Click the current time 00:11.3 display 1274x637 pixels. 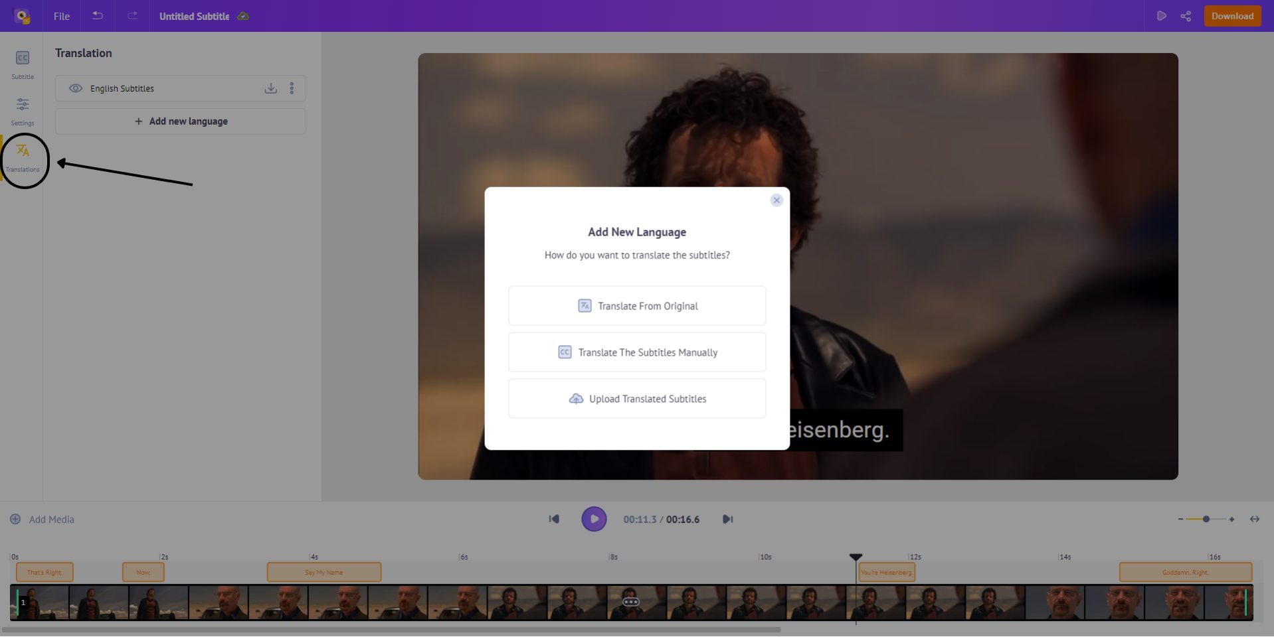[640, 520]
